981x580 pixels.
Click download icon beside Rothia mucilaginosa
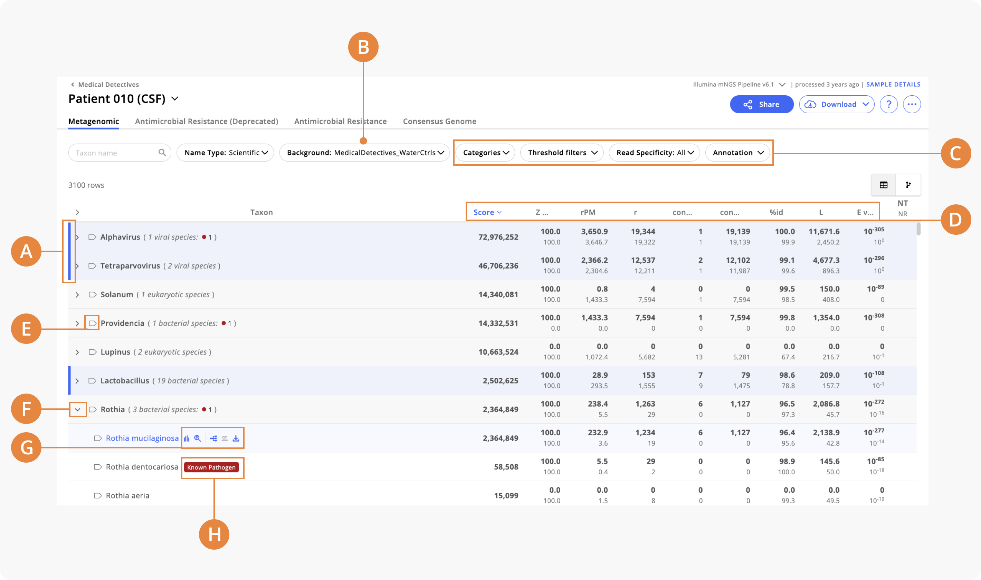[236, 438]
